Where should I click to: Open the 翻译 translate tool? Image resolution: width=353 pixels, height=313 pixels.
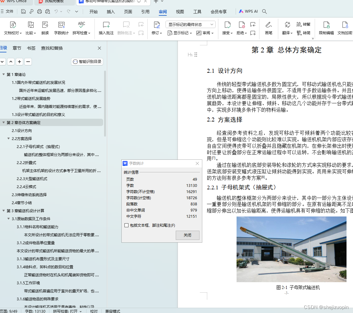(287, 28)
